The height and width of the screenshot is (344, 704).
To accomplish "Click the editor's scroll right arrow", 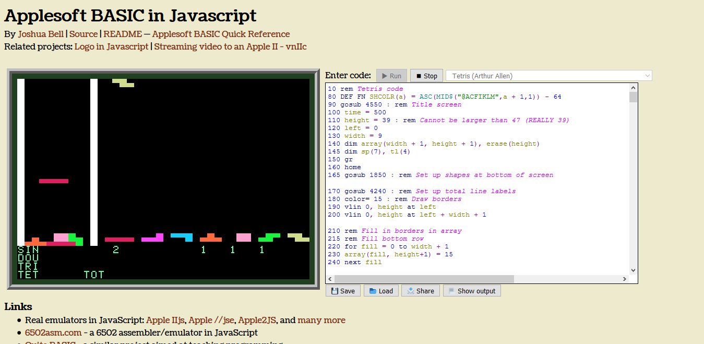I will pos(625,279).
